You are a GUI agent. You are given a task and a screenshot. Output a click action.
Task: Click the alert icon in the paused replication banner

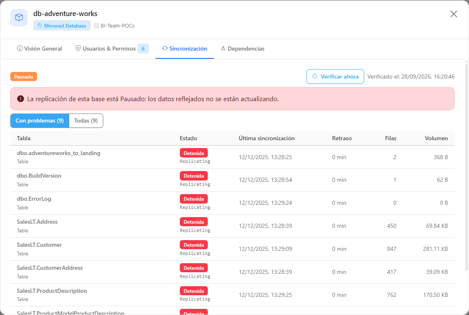click(x=20, y=99)
